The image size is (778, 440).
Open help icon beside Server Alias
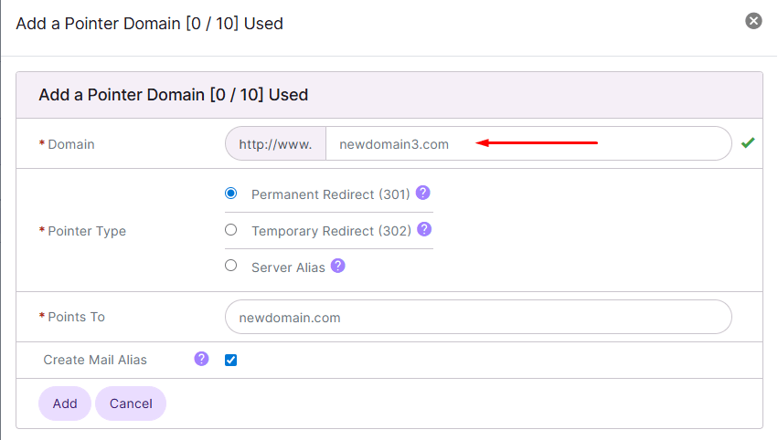pos(338,266)
